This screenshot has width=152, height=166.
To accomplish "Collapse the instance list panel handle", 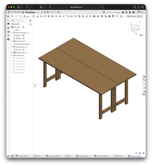I will point(35,86).
